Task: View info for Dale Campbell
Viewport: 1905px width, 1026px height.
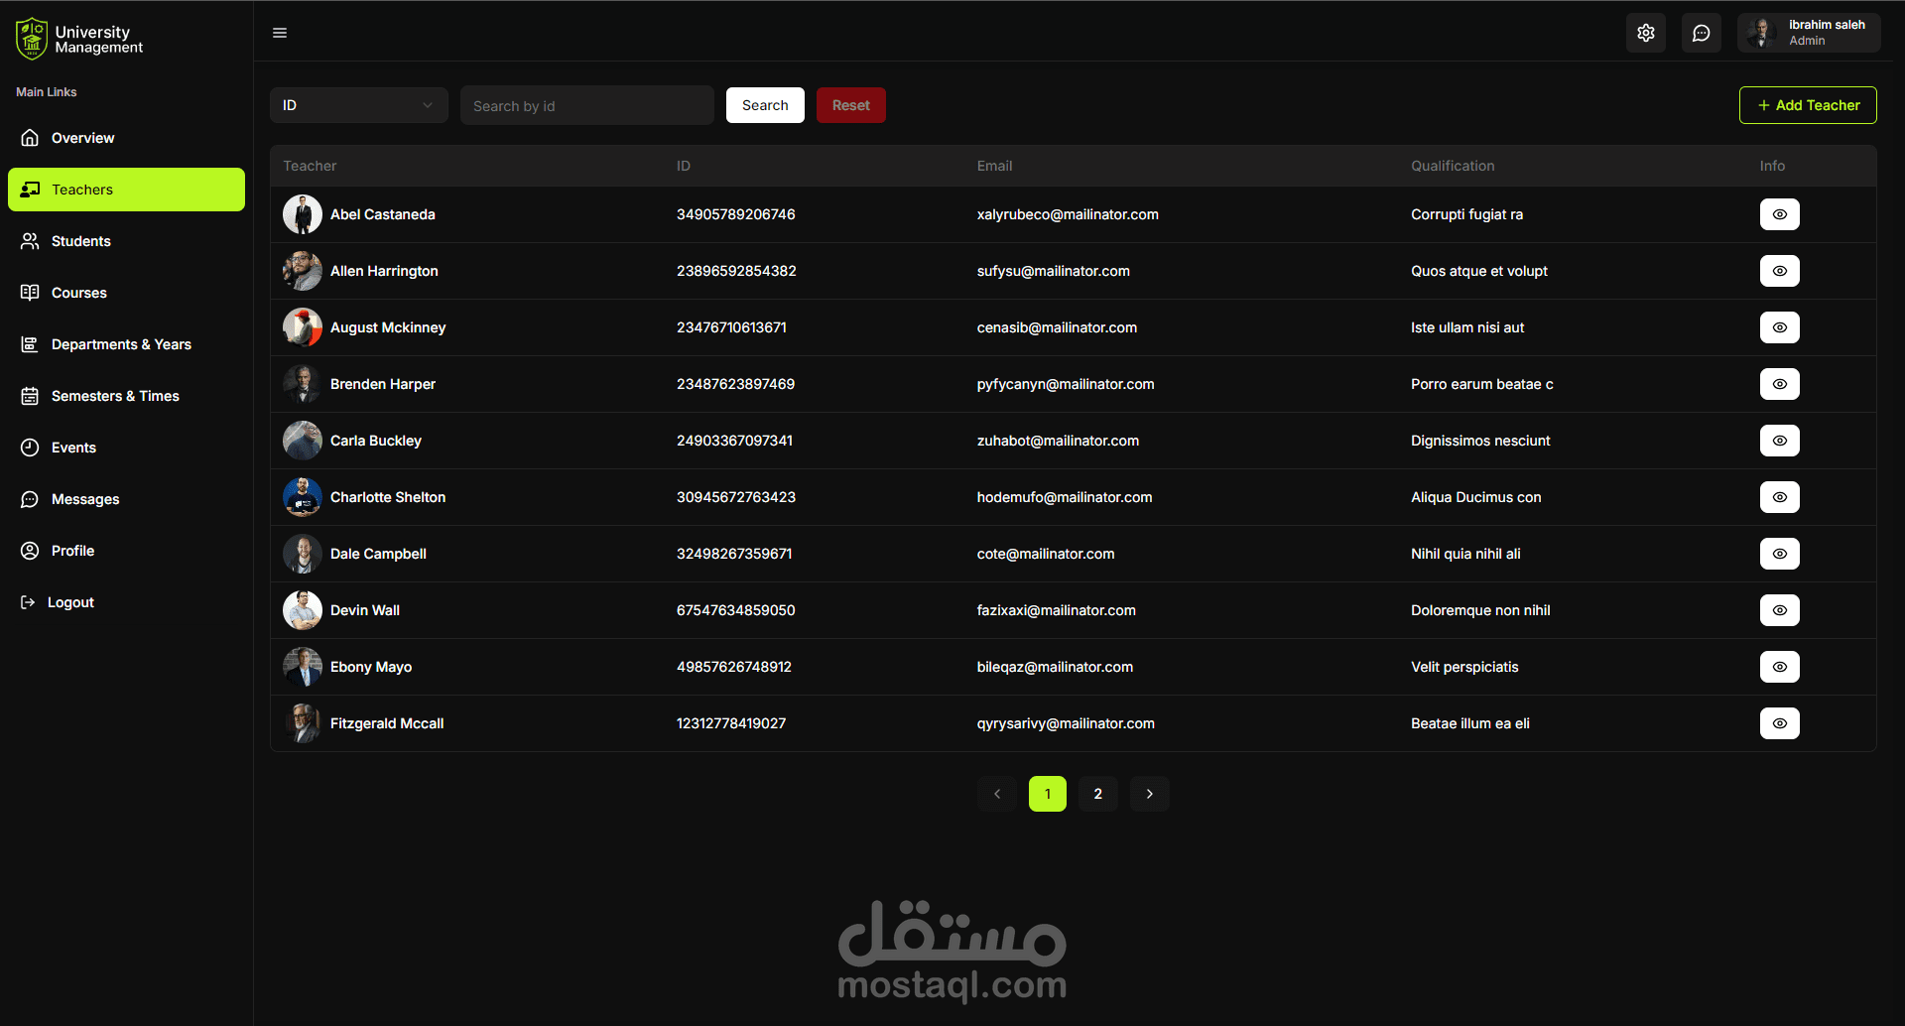Action: tap(1780, 554)
